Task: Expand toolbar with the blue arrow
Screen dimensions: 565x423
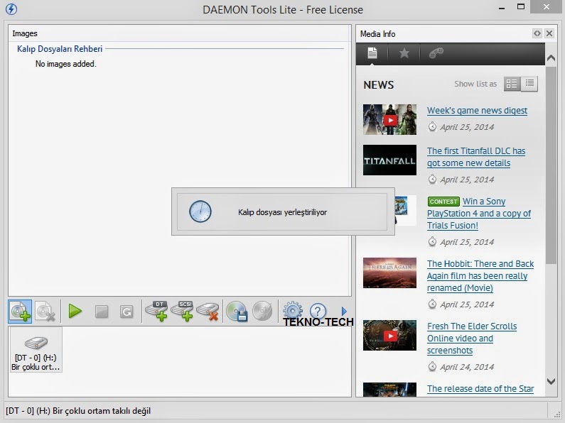Action: [344, 311]
